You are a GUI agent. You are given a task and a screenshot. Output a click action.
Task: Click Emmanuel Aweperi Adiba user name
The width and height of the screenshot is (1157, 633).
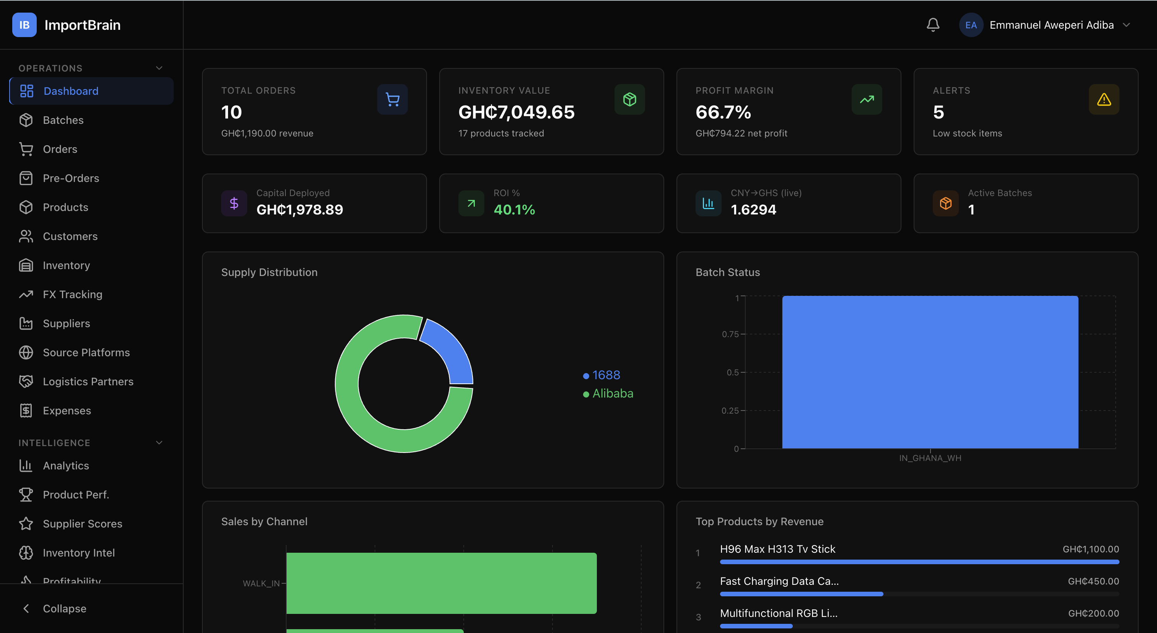tap(1051, 25)
